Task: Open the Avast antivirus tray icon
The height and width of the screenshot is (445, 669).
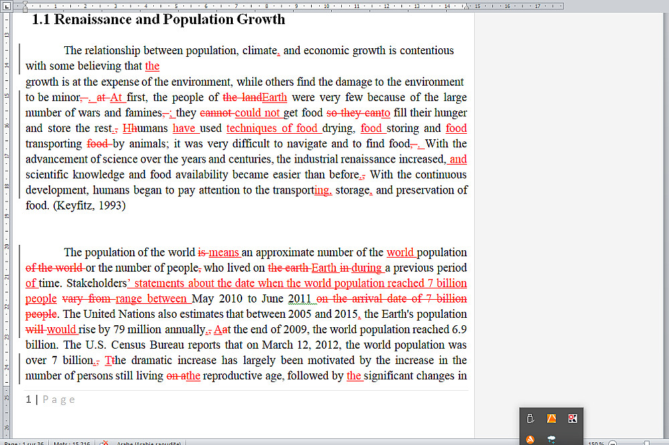Action: coord(530,440)
